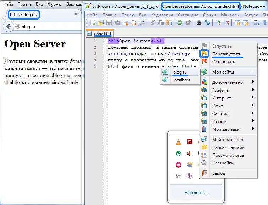The height and width of the screenshot is (205, 268).
Task: Choose Выход to exit Open Server
Action: (228, 173)
